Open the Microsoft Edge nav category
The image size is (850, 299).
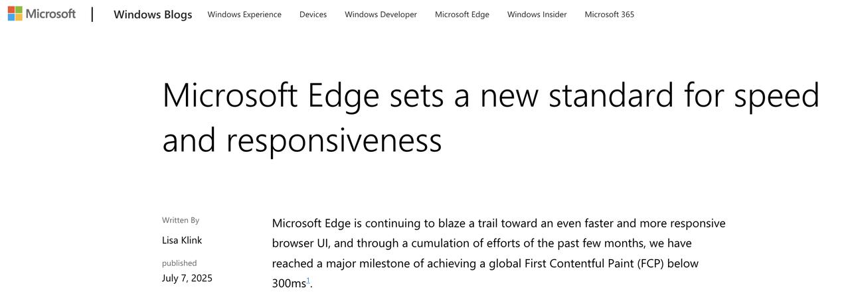pyautogui.click(x=462, y=14)
